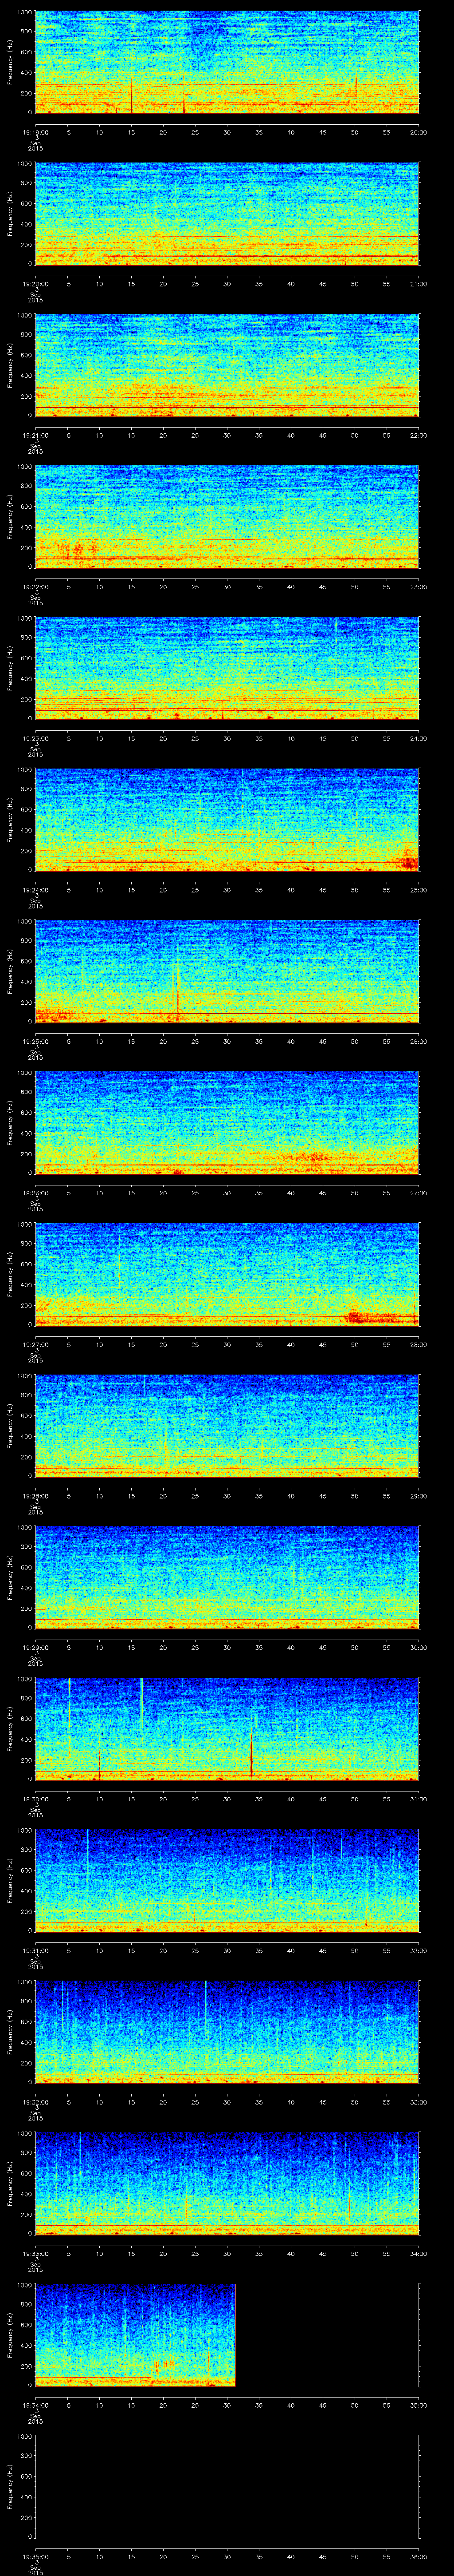Click the 24:00 end time label

click(419, 738)
